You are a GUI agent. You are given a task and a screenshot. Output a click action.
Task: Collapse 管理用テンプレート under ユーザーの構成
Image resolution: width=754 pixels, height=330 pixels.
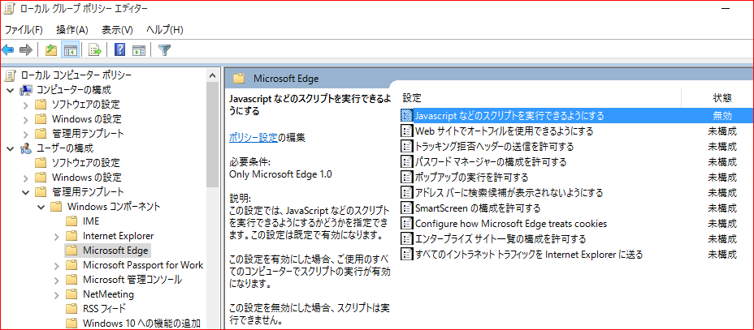26,192
